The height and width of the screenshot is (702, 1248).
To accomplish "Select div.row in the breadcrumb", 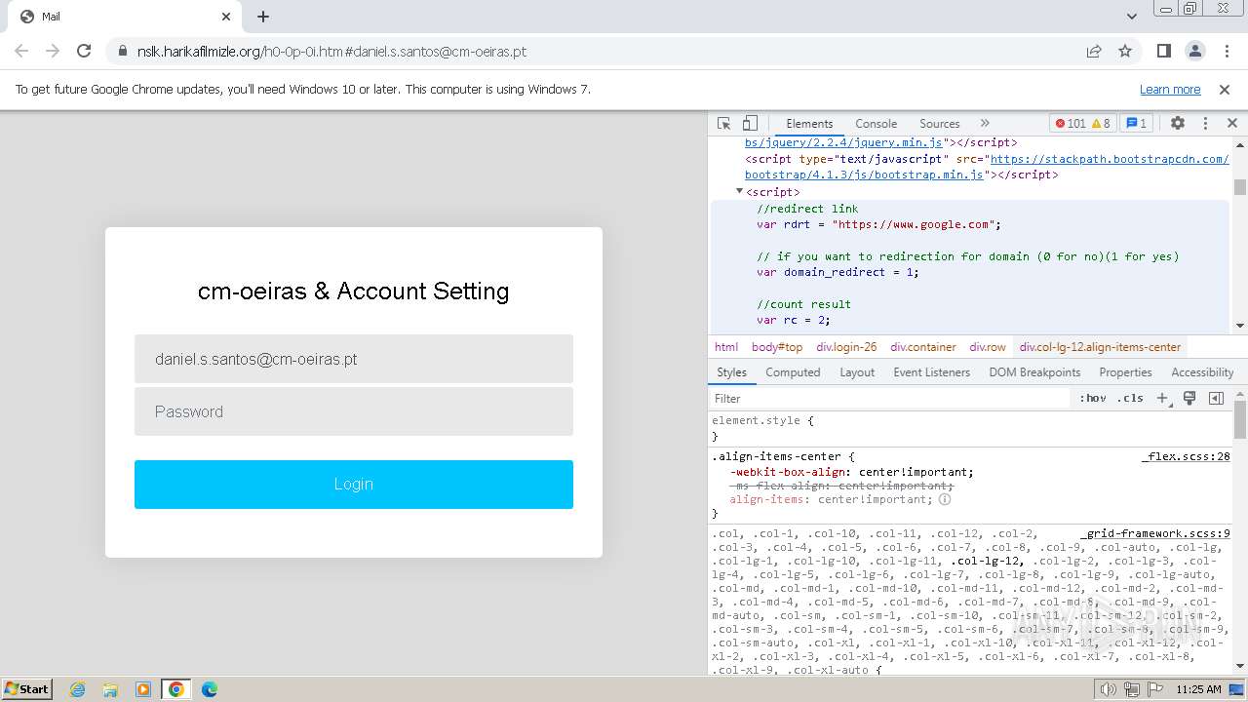I will (988, 347).
